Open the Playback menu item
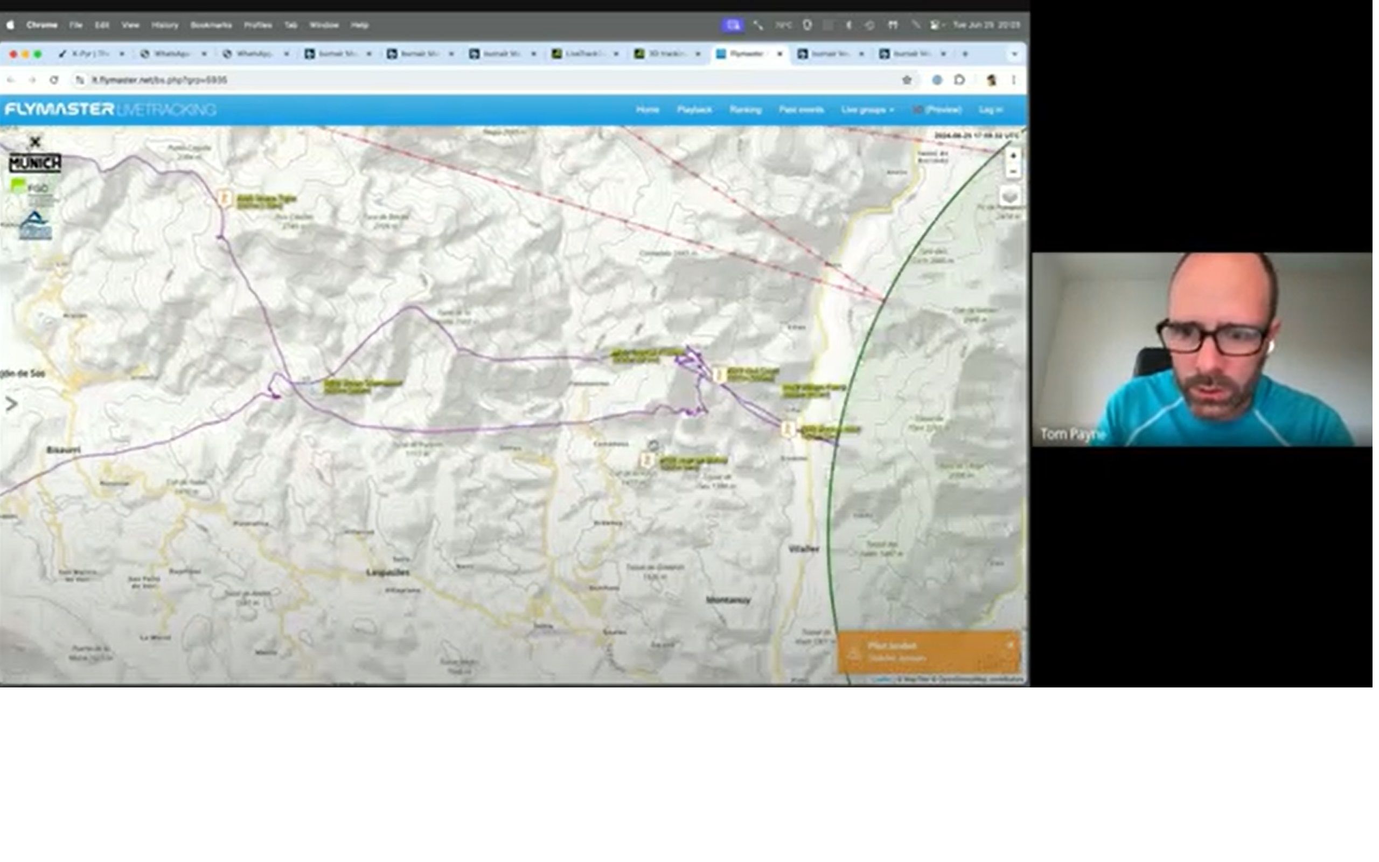1379x862 pixels. coord(693,109)
